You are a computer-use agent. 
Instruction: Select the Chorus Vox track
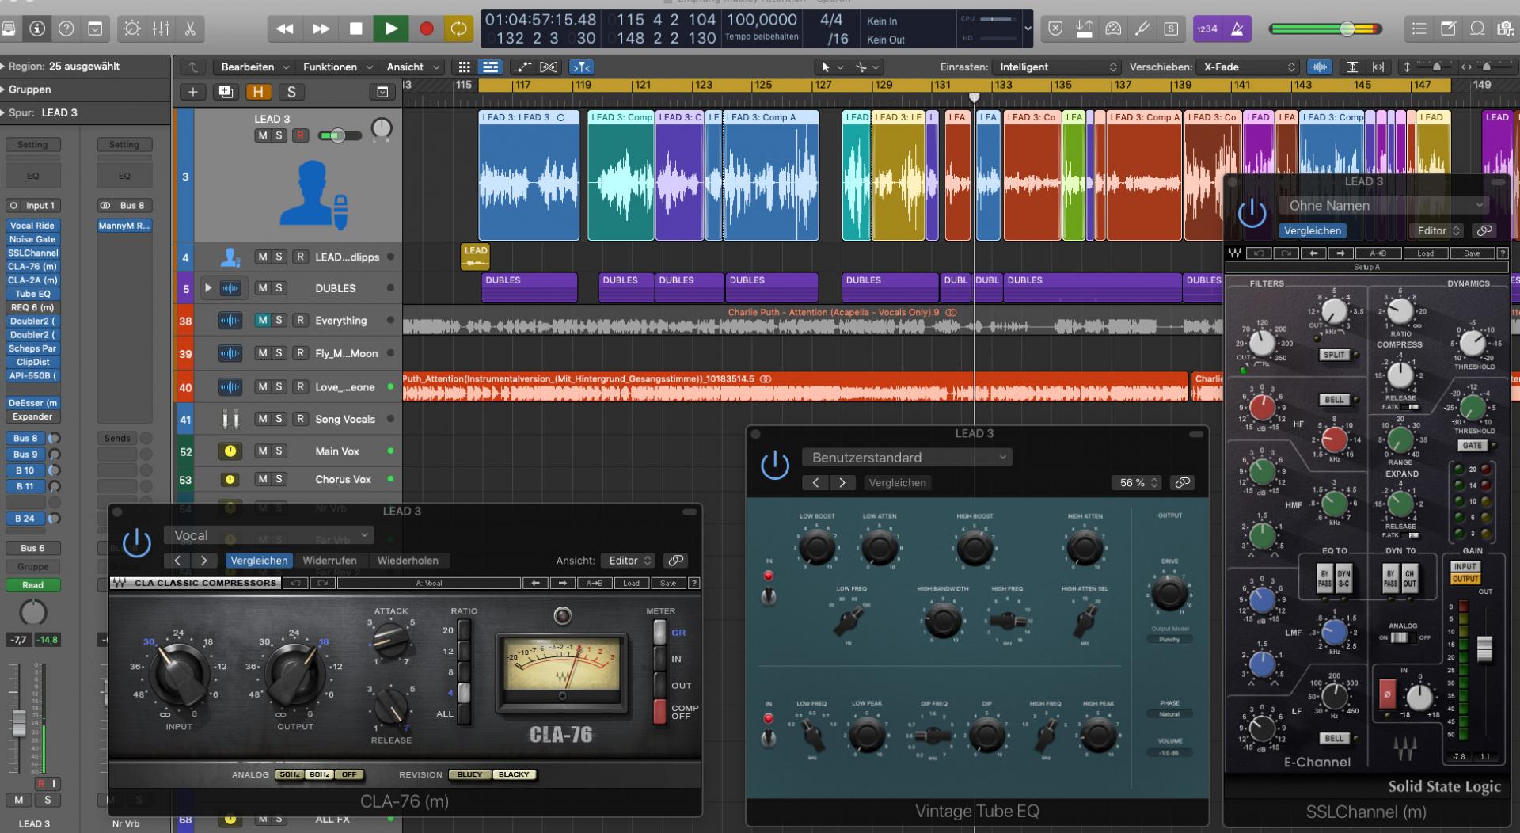343,479
